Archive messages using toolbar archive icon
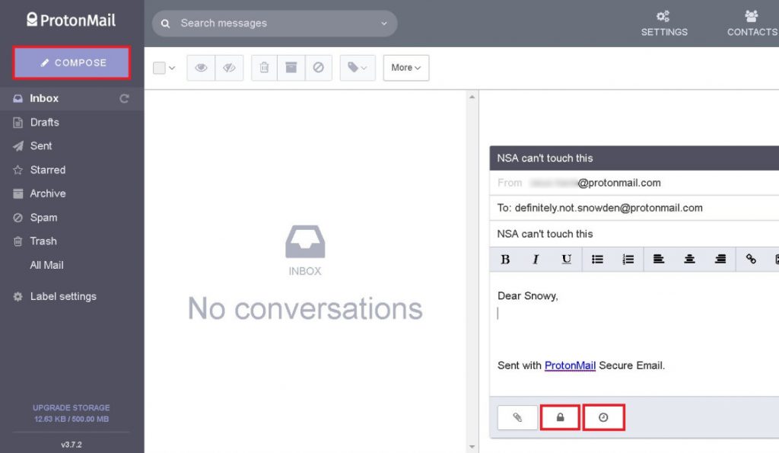 (291, 68)
